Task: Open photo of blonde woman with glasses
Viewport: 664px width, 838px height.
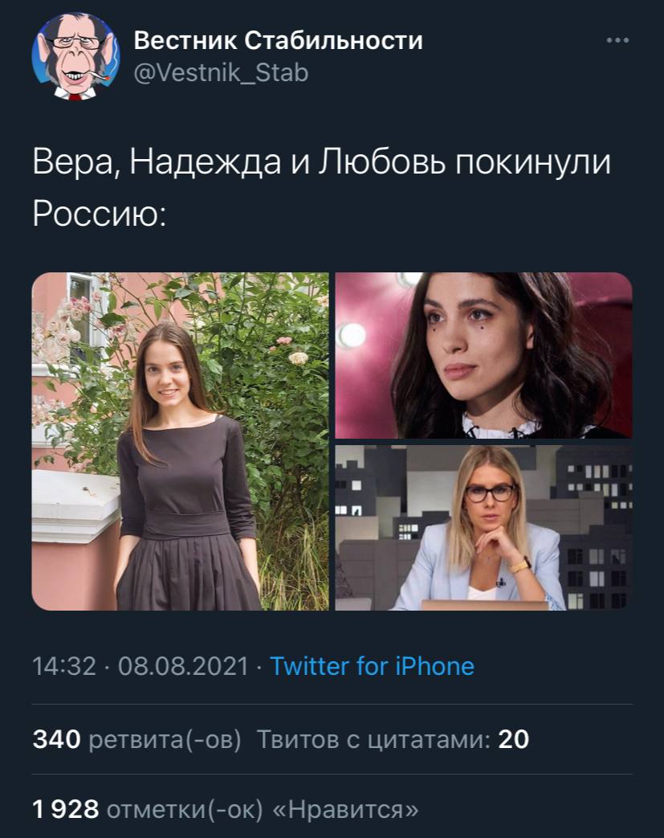Action: point(484,528)
